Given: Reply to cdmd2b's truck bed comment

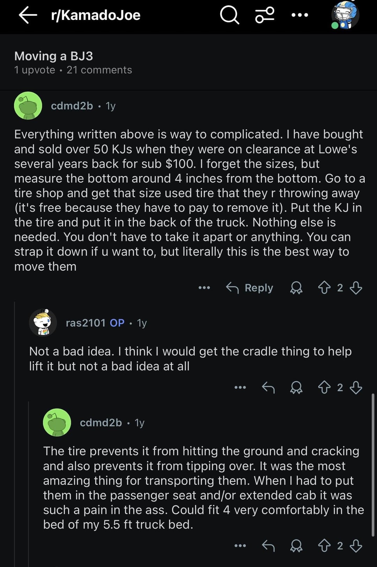Looking at the screenshot, I should pyautogui.click(x=268, y=546).
